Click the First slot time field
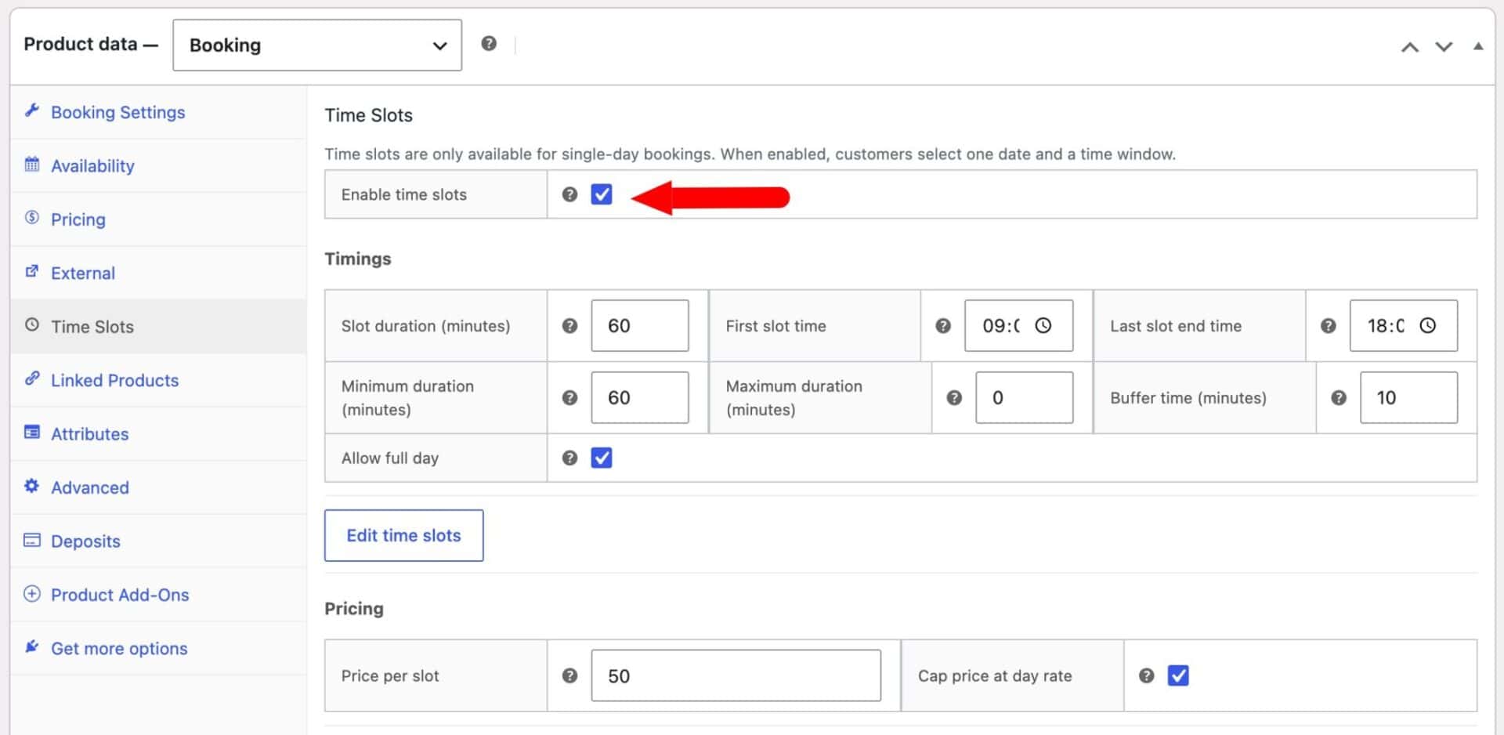 1018,326
